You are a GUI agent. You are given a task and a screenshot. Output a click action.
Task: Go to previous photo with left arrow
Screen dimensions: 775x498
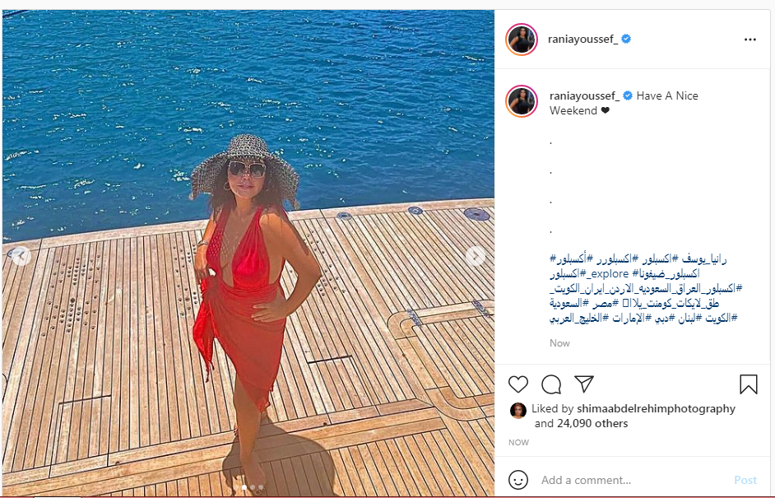click(21, 256)
